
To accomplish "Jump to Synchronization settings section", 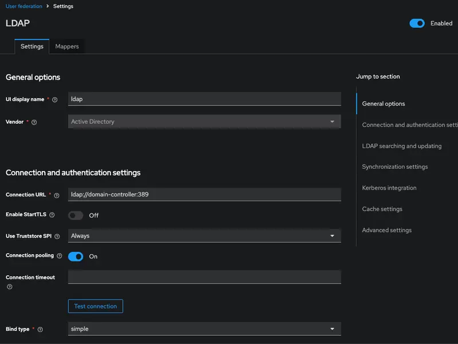I will click(395, 167).
